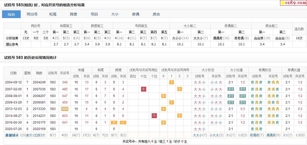
Task: Switch to the 奇偶 tab
Action: [x=136, y=14]
